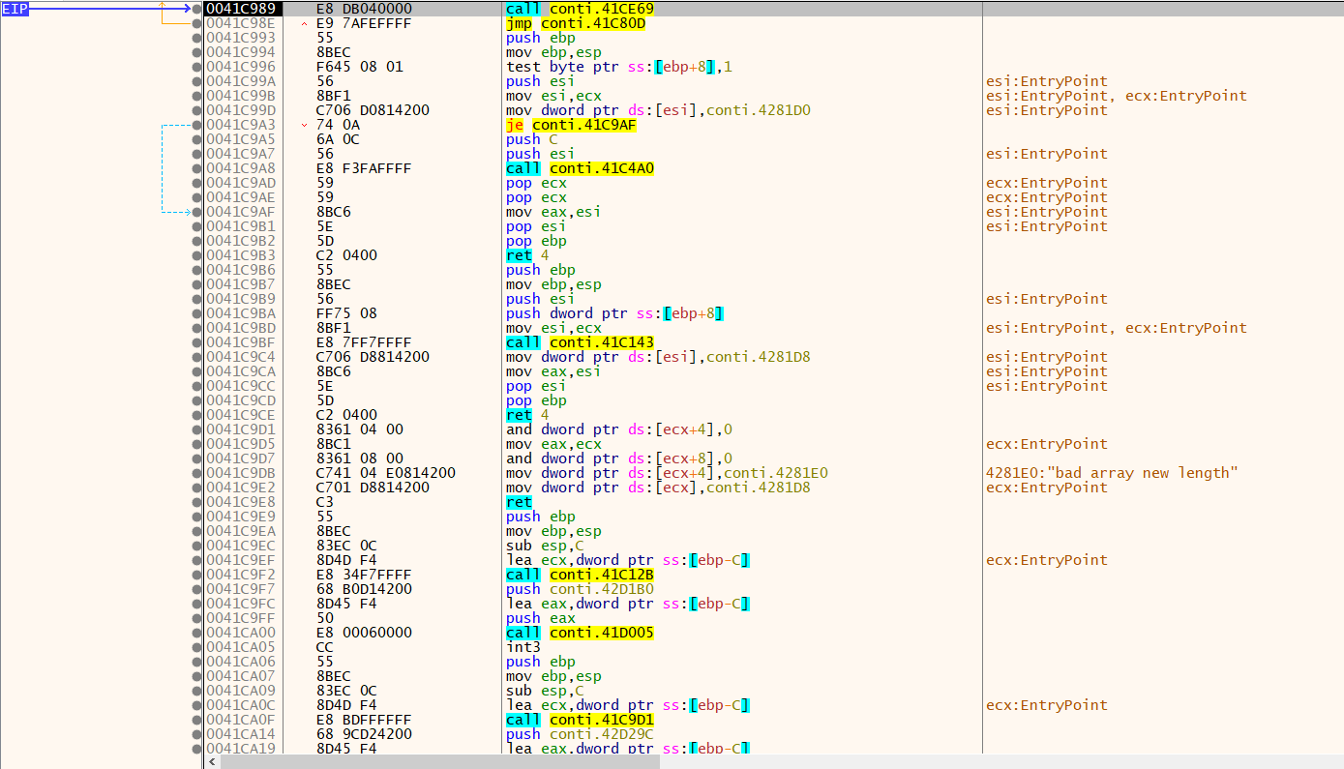Click instruction je conti.41C9AF
1344x769 pixels.
pos(572,125)
